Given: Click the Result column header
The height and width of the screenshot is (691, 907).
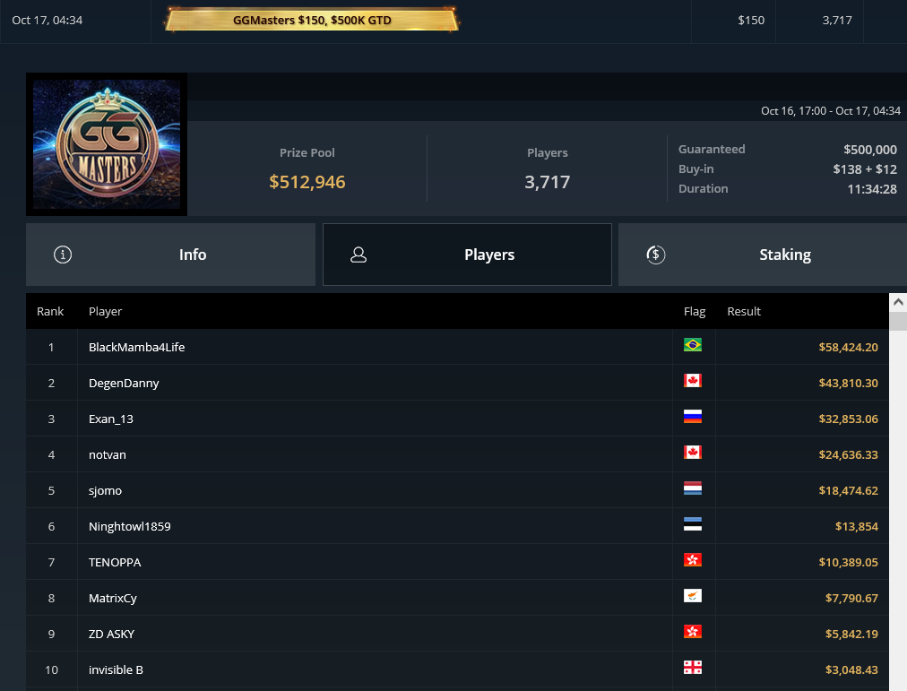Looking at the screenshot, I should (744, 311).
